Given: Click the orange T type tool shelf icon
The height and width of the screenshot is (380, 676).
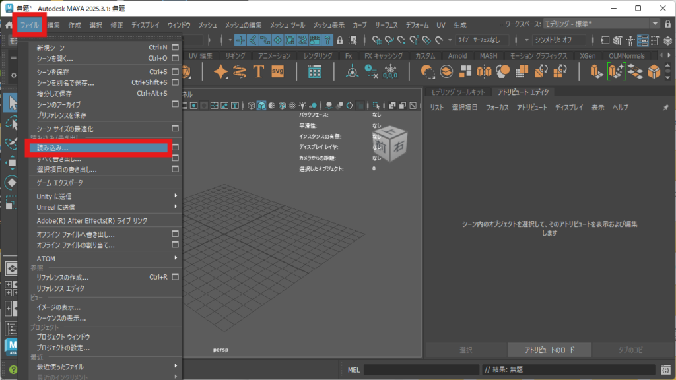Looking at the screenshot, I should [x=259, y=71].
